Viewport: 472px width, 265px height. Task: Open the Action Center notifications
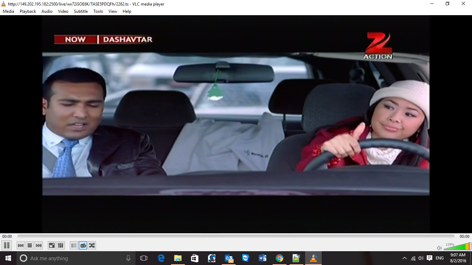429,258
